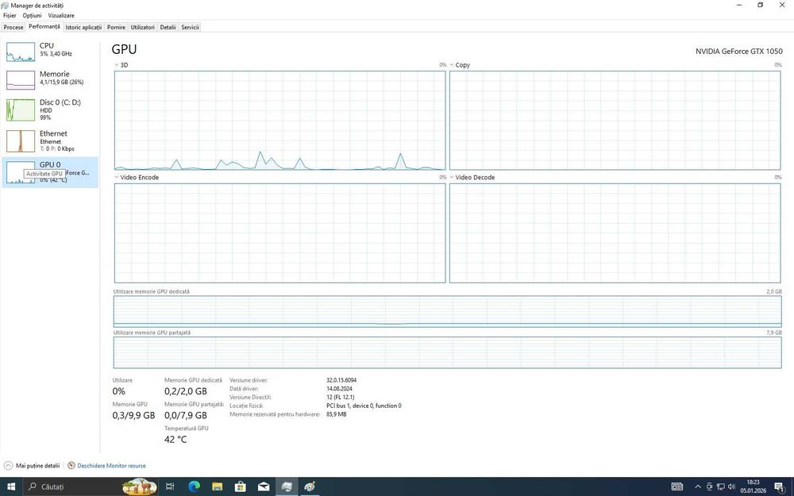
Task: Switch to the Procese tab
Action: pos(13,27)
